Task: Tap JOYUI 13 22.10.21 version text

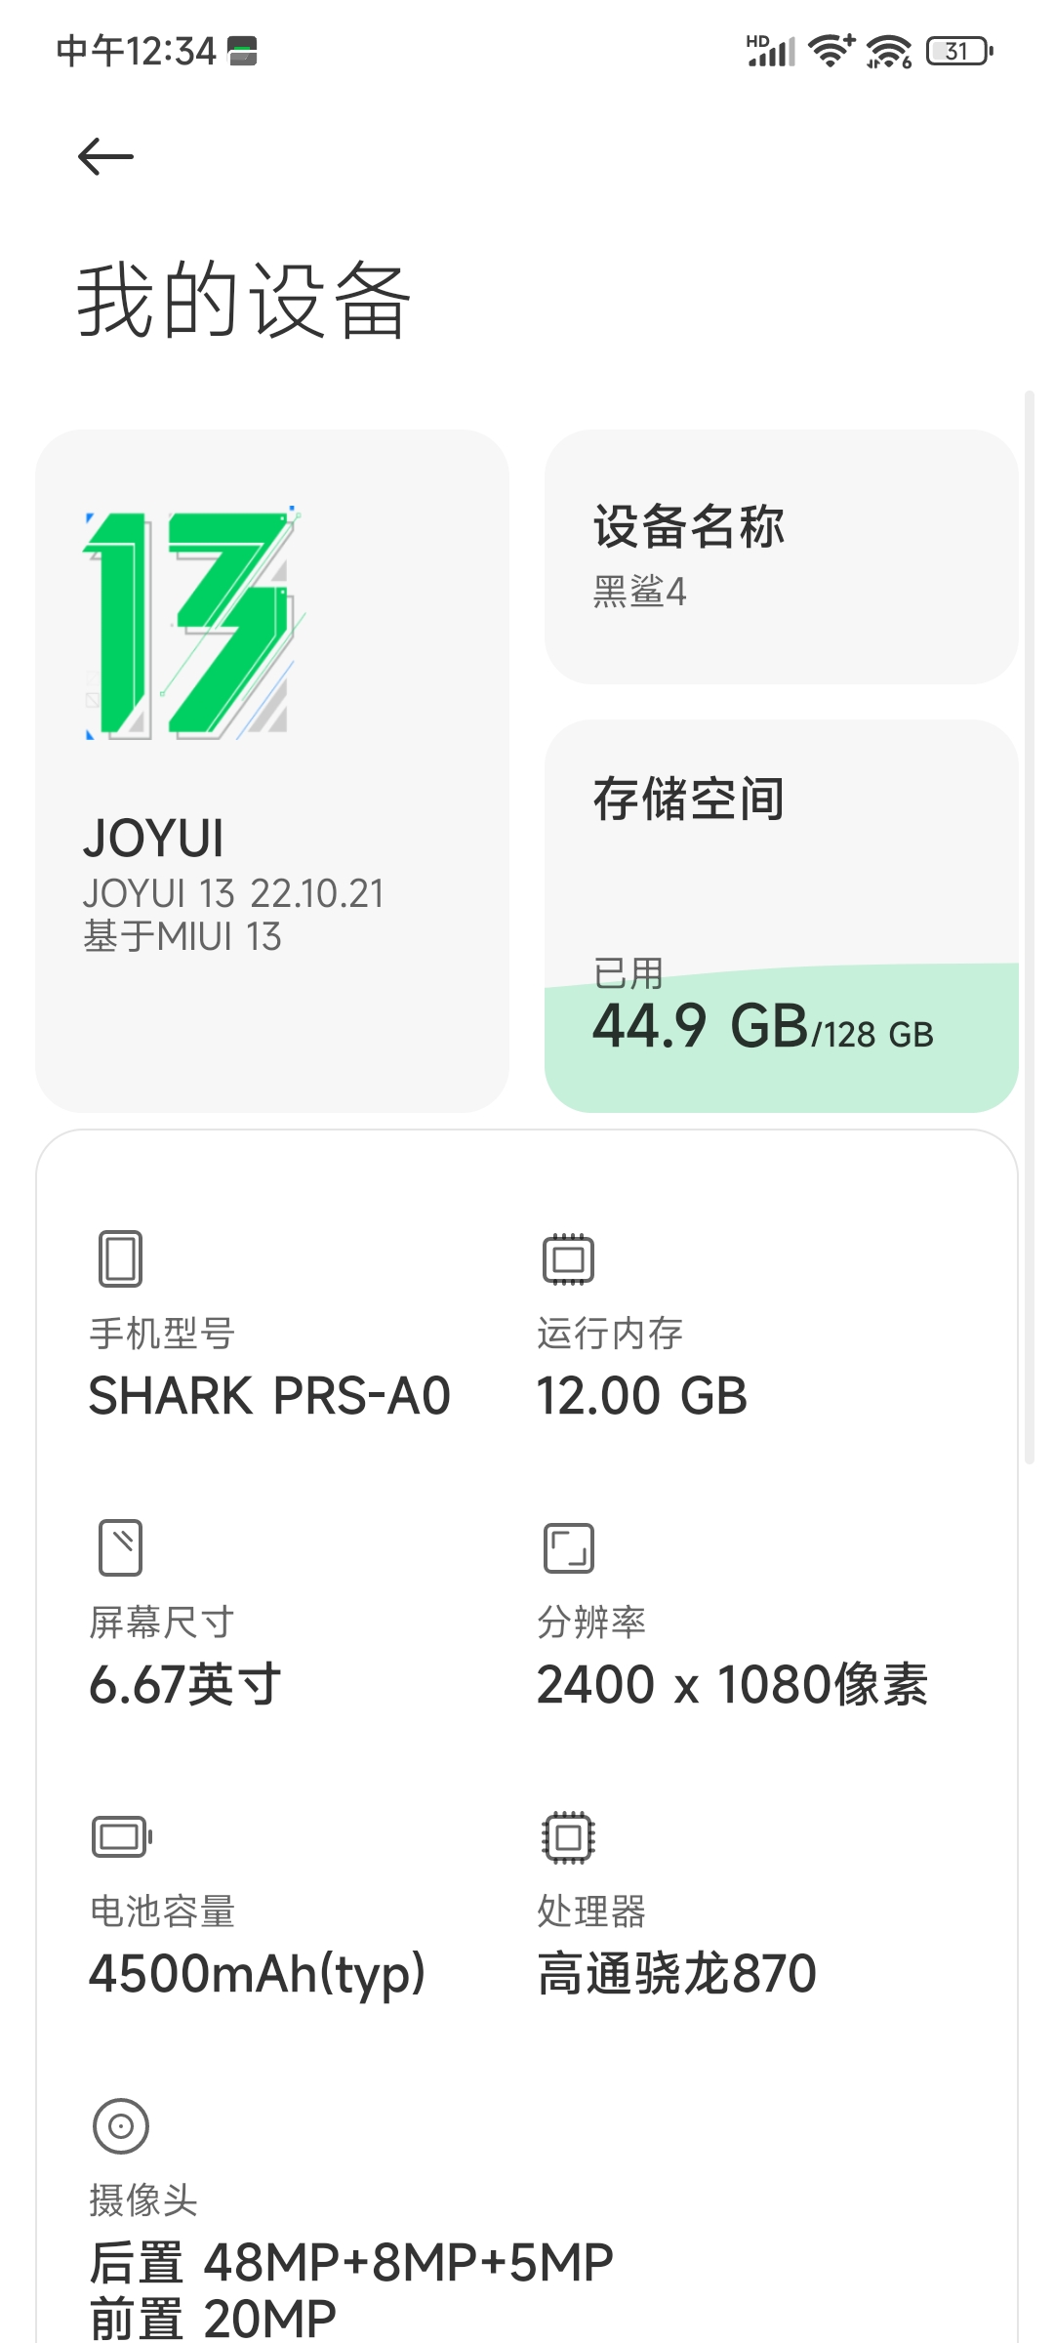Action: pyautogui.click(x=233, y=893)
